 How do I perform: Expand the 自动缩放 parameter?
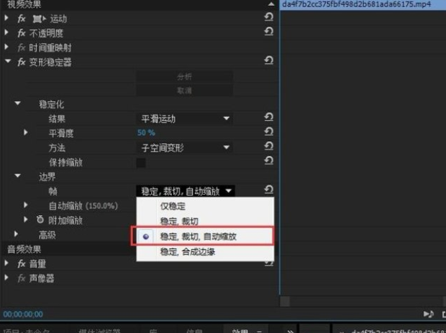pos(26,205)
